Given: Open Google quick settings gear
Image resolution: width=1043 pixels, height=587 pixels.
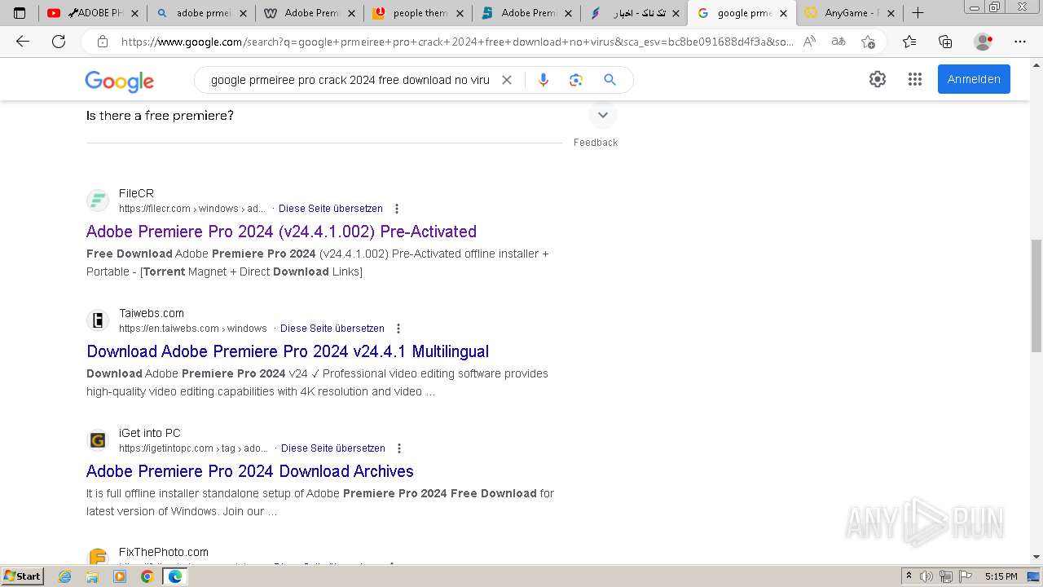Looking at the screenshot, I should click(878, 79).
